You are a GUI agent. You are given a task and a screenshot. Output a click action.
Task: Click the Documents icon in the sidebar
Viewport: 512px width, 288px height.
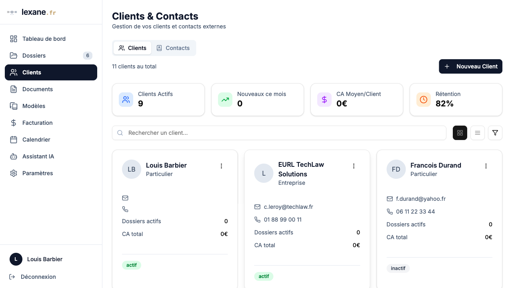[x=13, y=89]
